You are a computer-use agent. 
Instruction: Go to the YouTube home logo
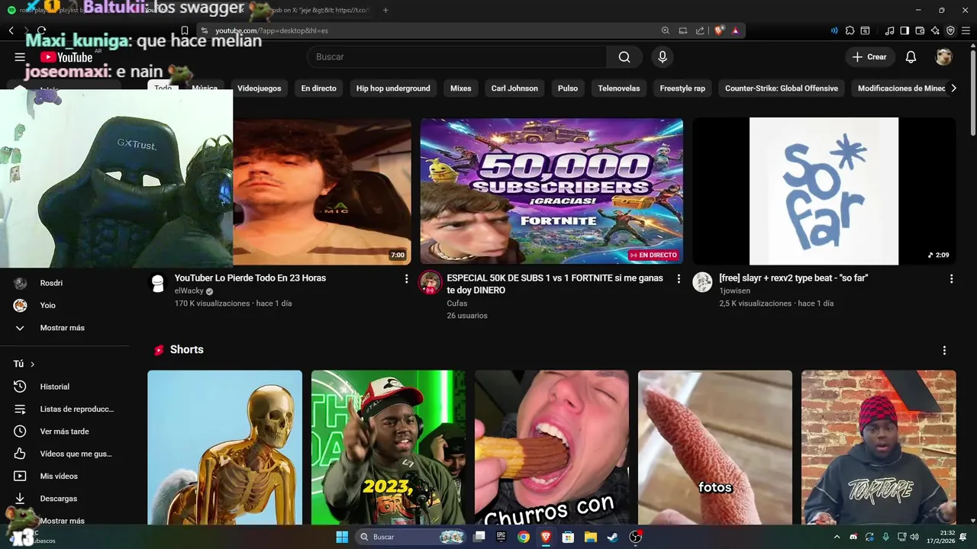click(66, 57)
